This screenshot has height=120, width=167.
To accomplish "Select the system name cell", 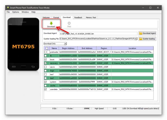I will click(x=54, y=82).
